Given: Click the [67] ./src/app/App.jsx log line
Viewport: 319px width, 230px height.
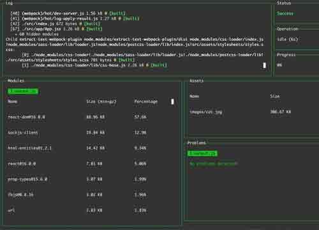Looking at the screenshot, I should [x=56, y=29].
